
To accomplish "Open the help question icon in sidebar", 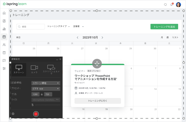I will 4,61.
